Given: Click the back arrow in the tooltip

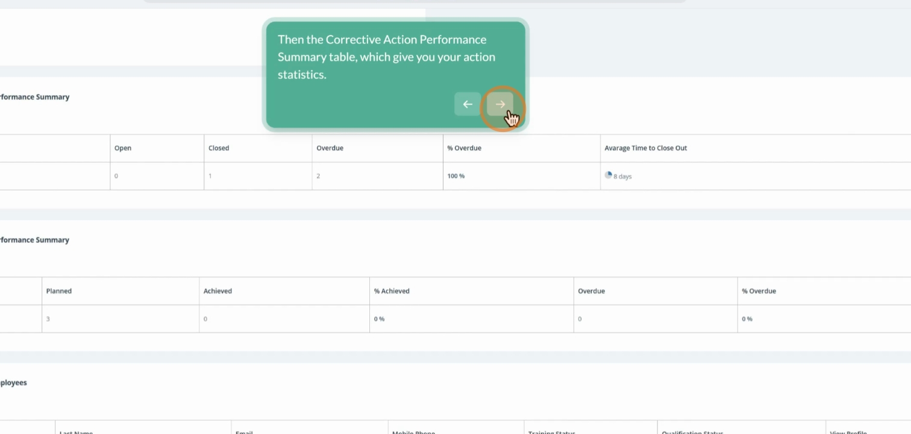Looking at the screenshot, I should tap(468, 104).
